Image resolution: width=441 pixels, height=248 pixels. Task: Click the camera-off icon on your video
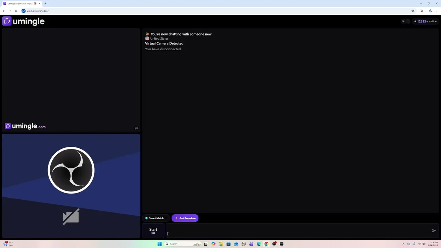(71, 217)
